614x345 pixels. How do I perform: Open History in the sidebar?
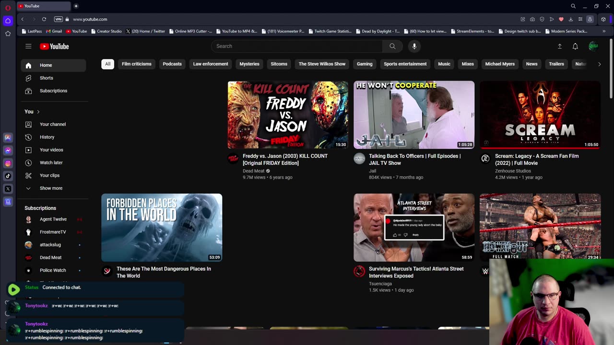54,137
